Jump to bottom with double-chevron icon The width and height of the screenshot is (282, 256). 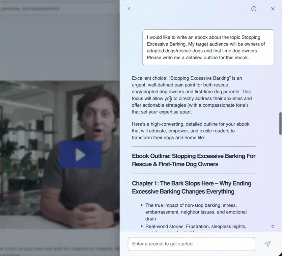[x=273, y=226]
